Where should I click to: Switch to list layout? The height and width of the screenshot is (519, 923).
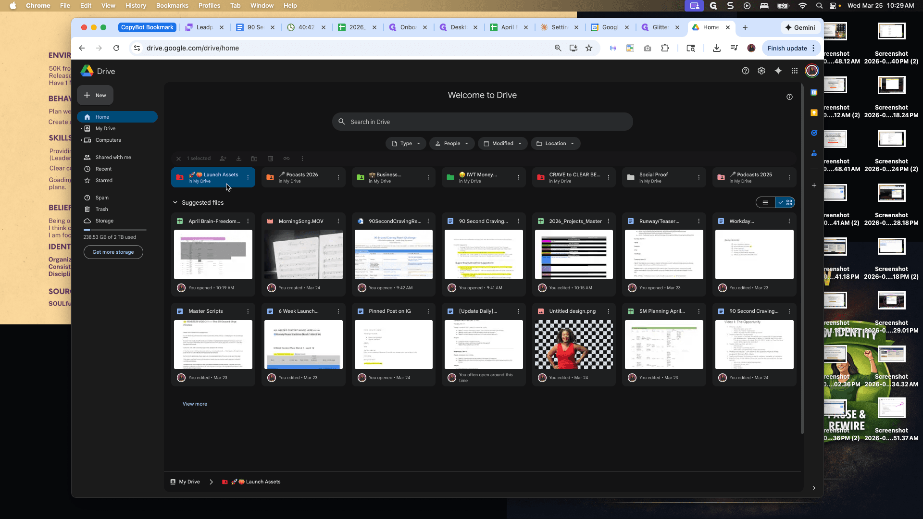765,203
